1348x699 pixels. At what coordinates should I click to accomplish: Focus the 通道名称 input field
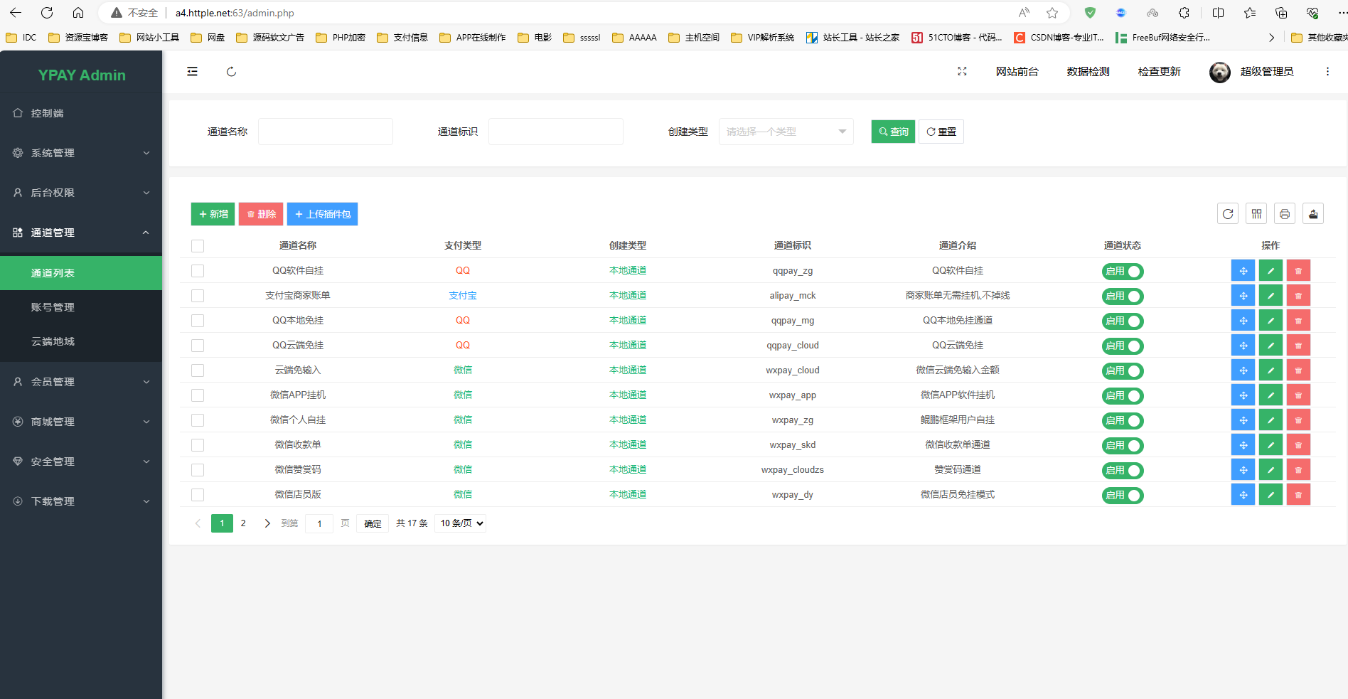point(326,132)
